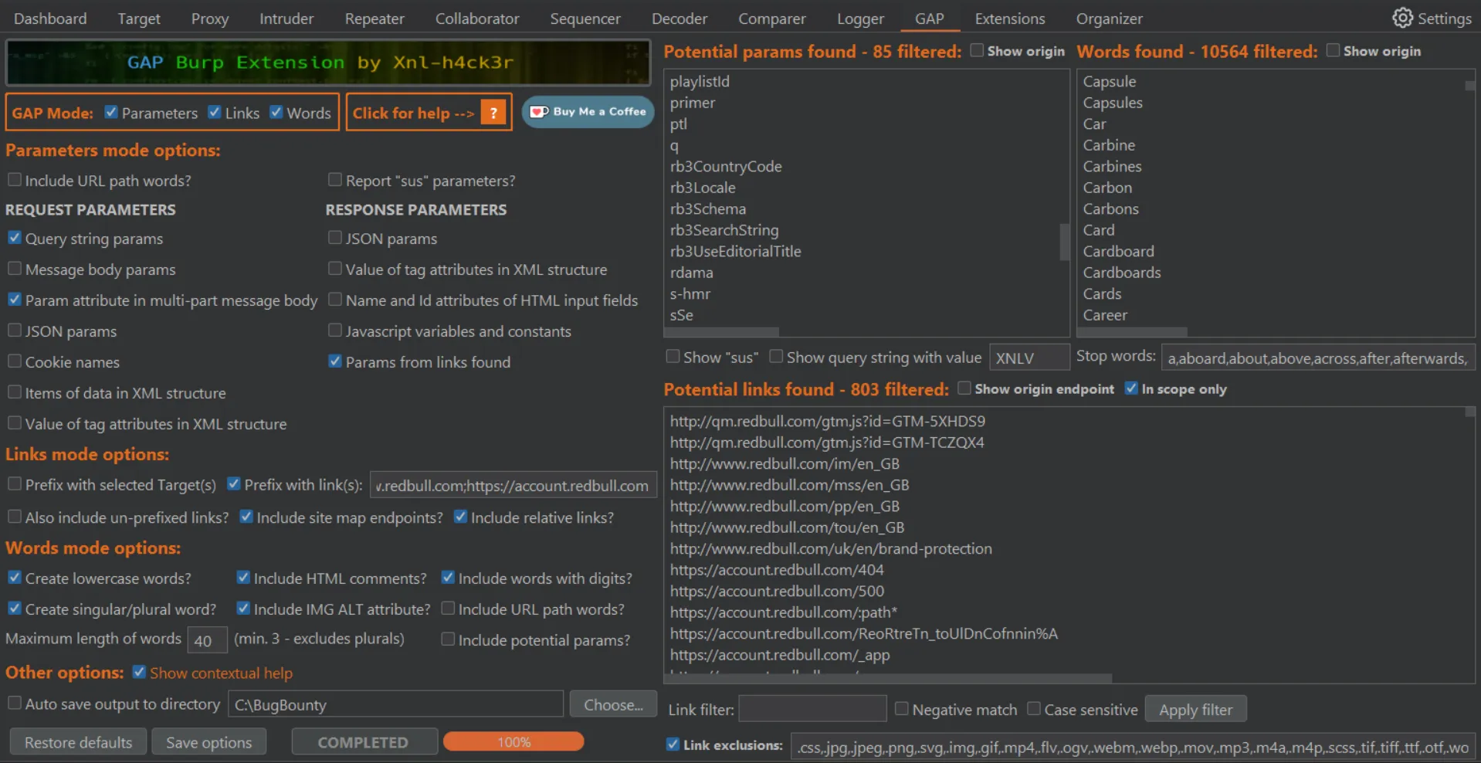Select the word Carbon
This screenshot has width=1481, height=763.
coord(1107,188)
